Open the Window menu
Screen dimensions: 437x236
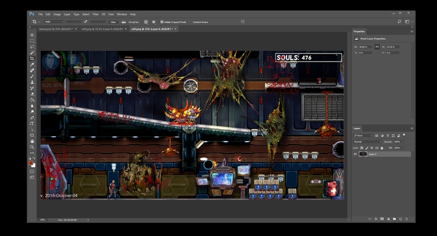tap(122, 14)
